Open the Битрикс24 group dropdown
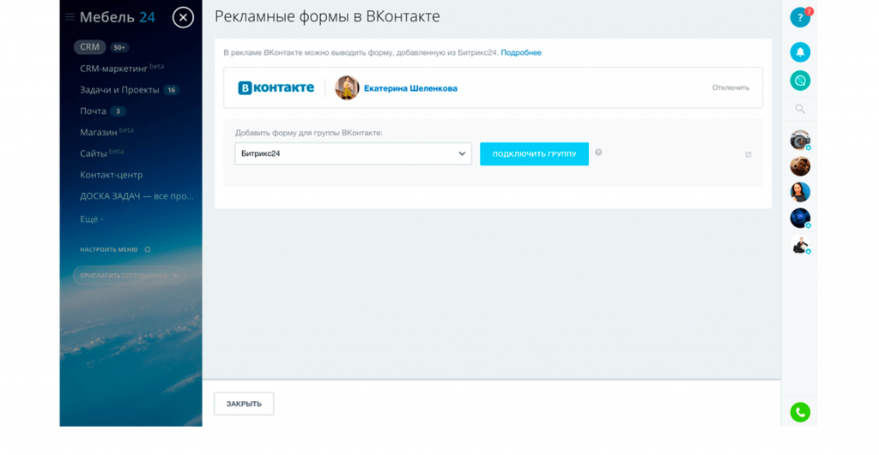The image size is (879, 455). [x=353, y=153]
